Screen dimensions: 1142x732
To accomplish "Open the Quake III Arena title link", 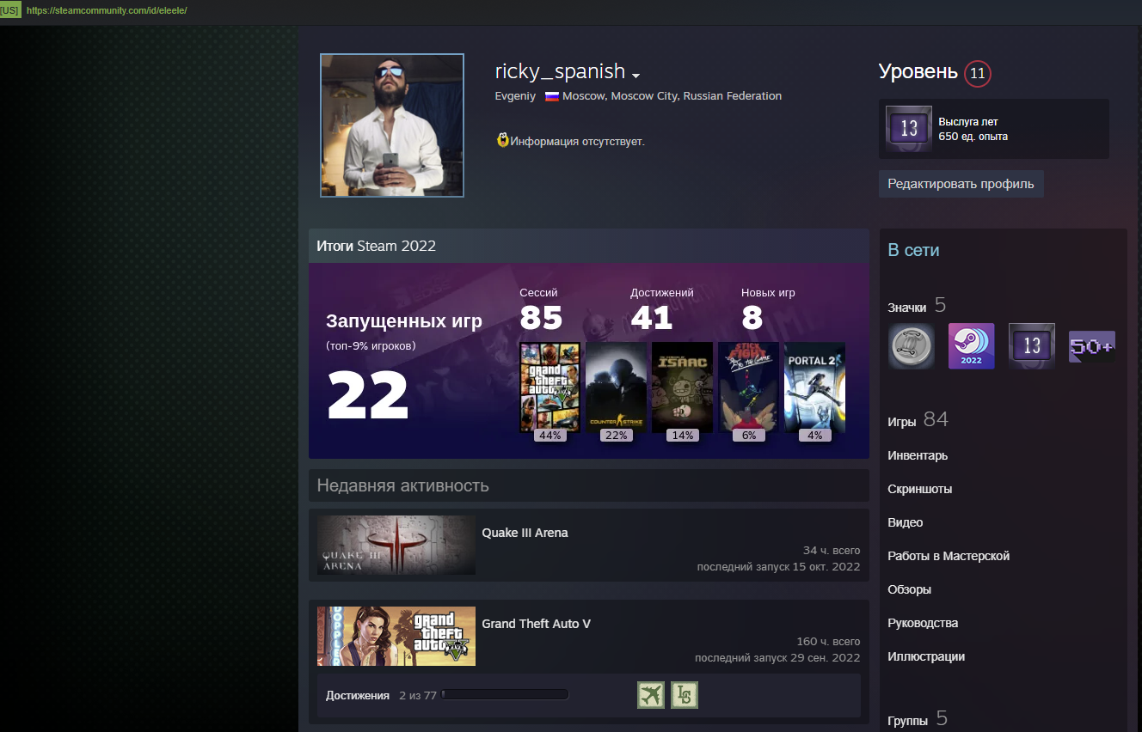I will click(x=525, y=533).
